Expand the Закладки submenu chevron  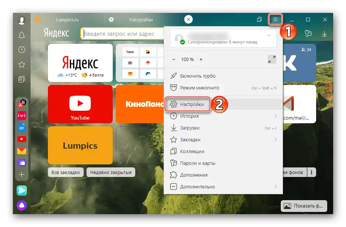point(276,139)
